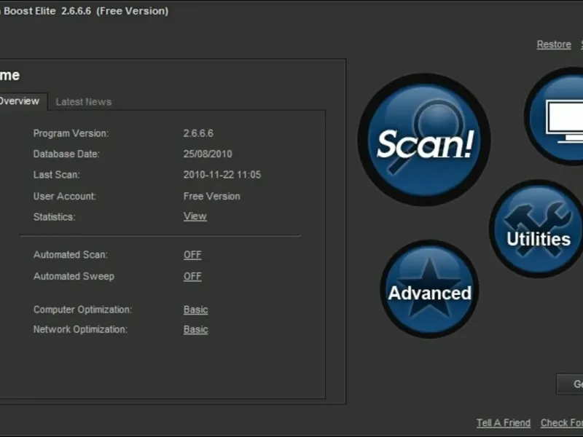Change Computer Optimization Basic setting
This screenshot has width=583, height=437.
pos(195,310)
